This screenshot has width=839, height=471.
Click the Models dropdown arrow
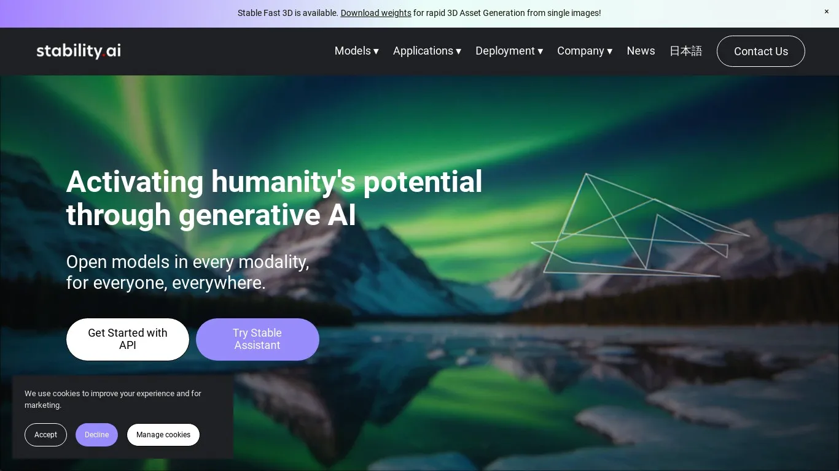(x=376, y=52)
